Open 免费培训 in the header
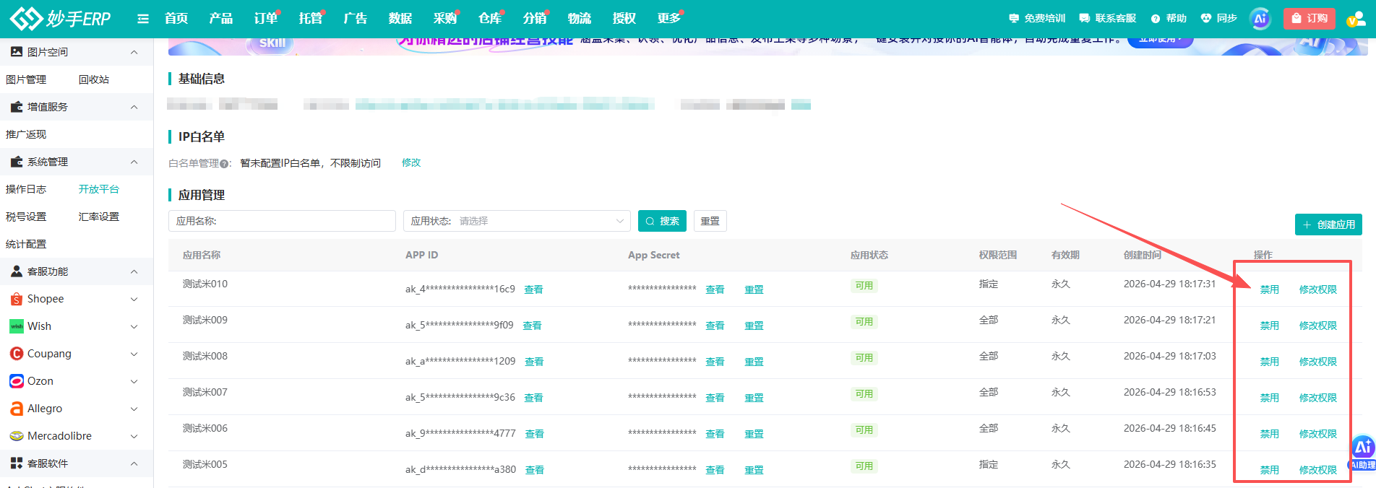The height and width of the screenshot is (488, 1376). pyautogui.click(x=1037, y=18)
